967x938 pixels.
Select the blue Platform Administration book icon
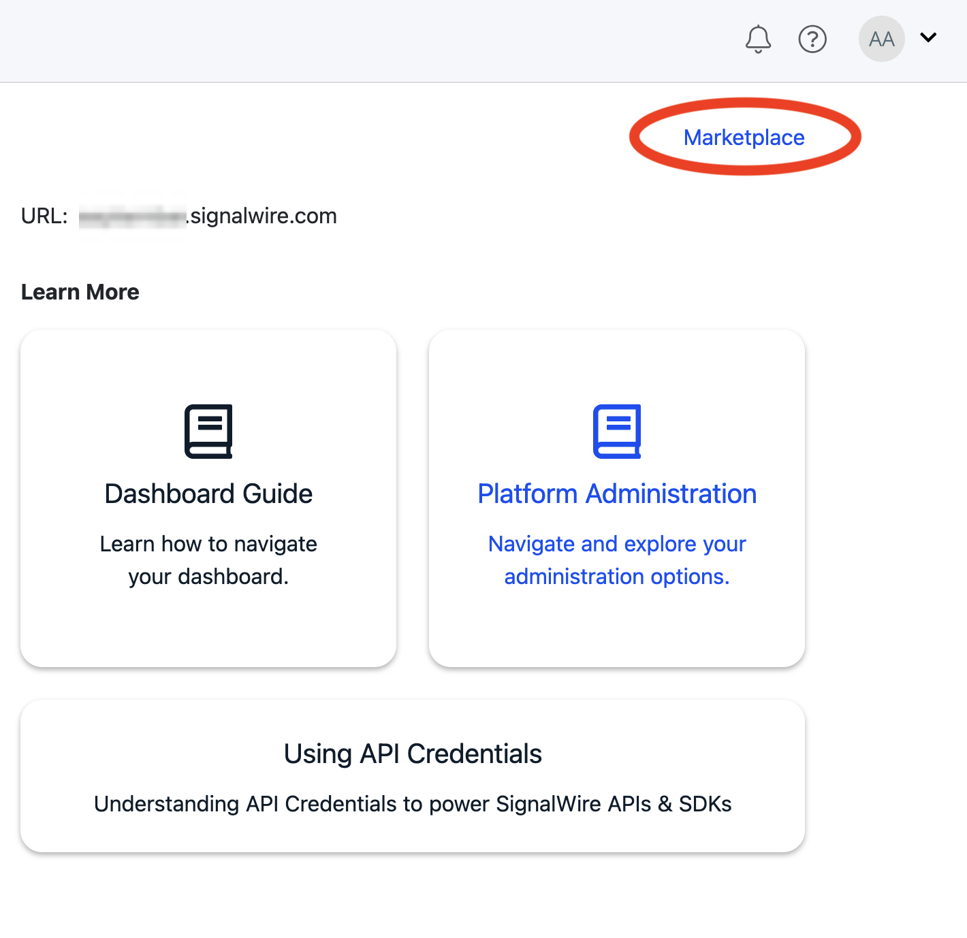(x=617, y=430)
